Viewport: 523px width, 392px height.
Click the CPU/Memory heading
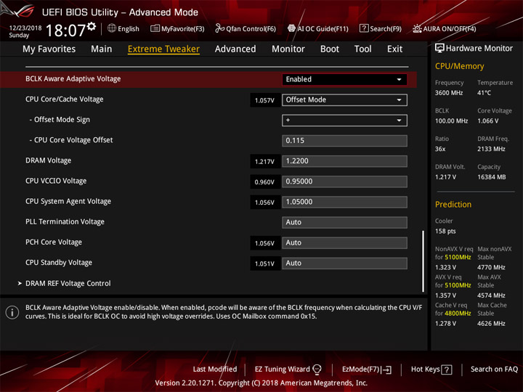459,66
